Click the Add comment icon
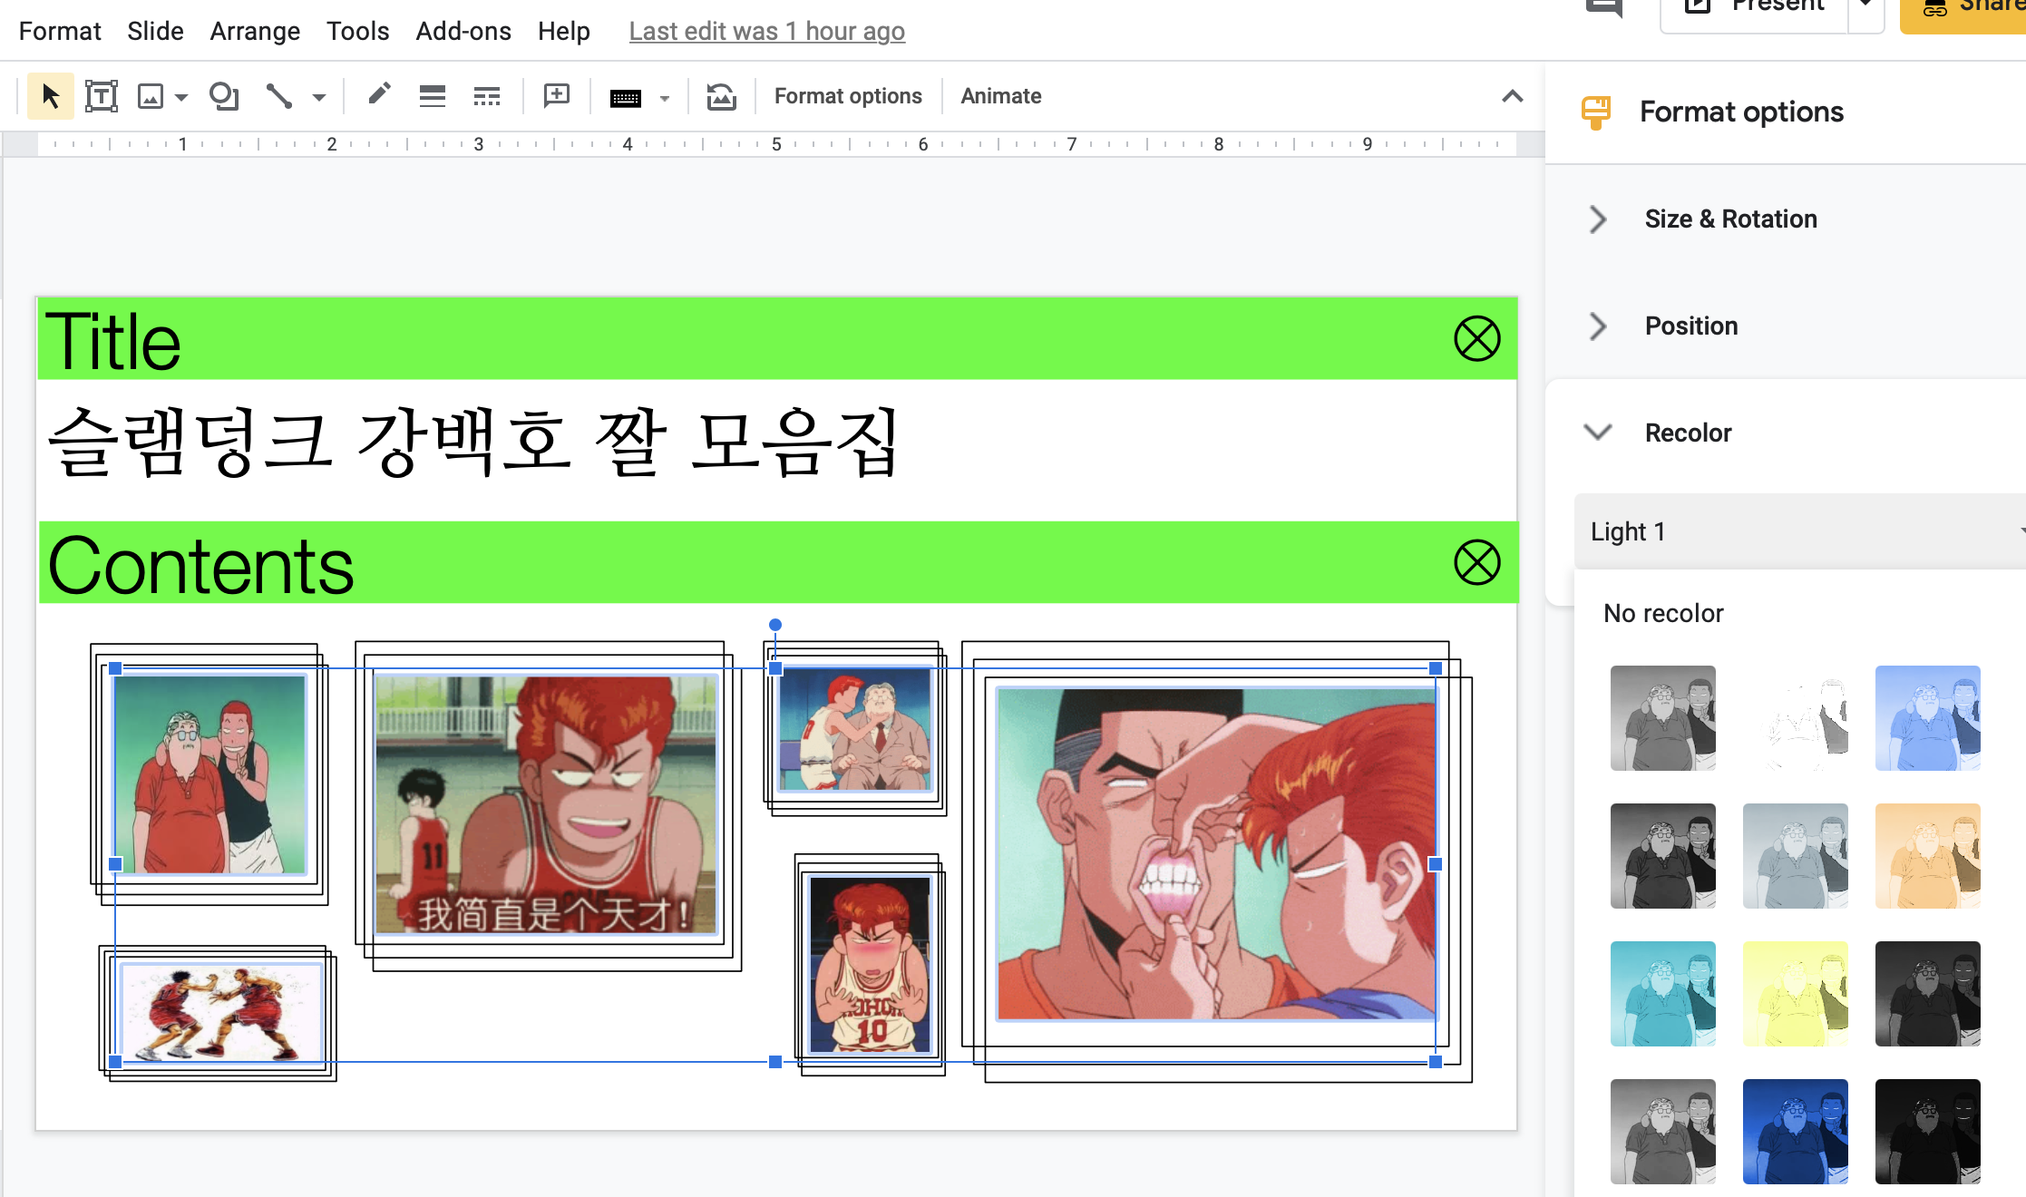This screenshot has width=2026, height=1197. pos(556,95)
